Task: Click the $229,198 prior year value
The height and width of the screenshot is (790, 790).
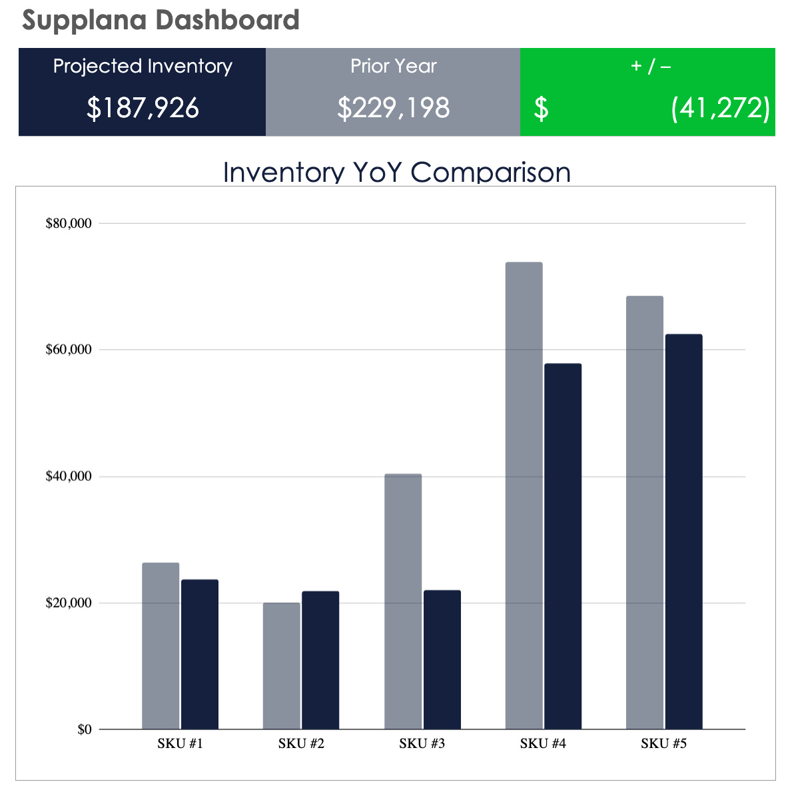Action: [393, 108]
